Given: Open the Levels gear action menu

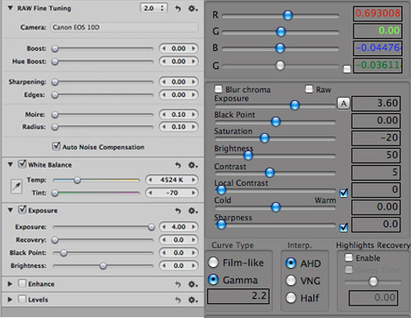Looking at the screenshot, I should coord(192,300).
